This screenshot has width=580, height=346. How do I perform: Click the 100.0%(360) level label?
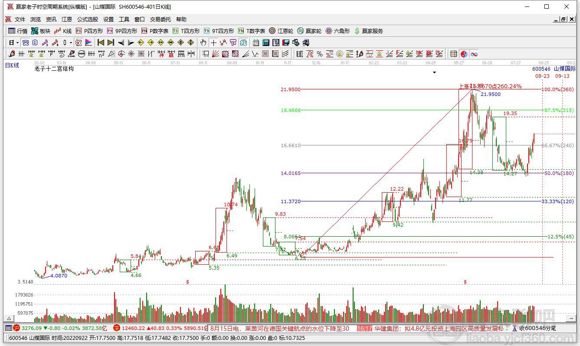[557, 89]
